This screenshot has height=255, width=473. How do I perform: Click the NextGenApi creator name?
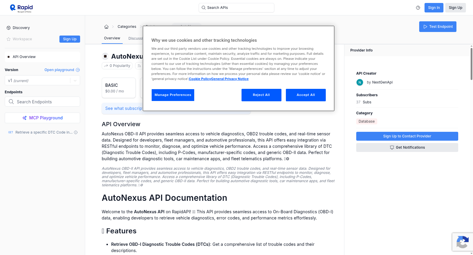[x=382, y=82]
